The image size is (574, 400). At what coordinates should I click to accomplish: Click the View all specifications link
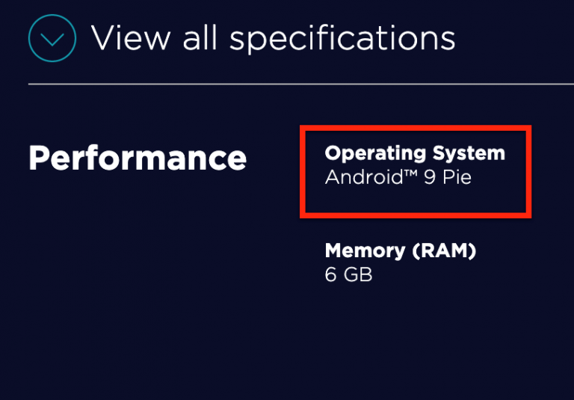tap(273, 37)
